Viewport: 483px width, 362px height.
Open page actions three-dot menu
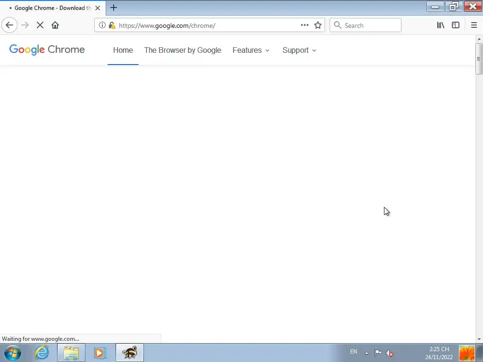click(x=304, y=25)
